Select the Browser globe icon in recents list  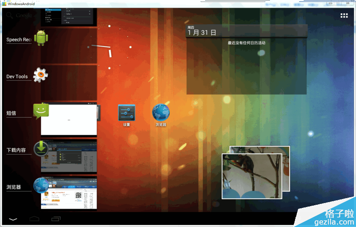point(41,185)
